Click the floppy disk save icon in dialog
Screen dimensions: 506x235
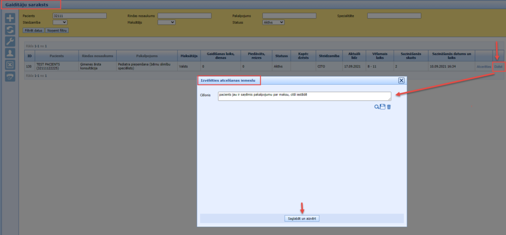[382, 106]
